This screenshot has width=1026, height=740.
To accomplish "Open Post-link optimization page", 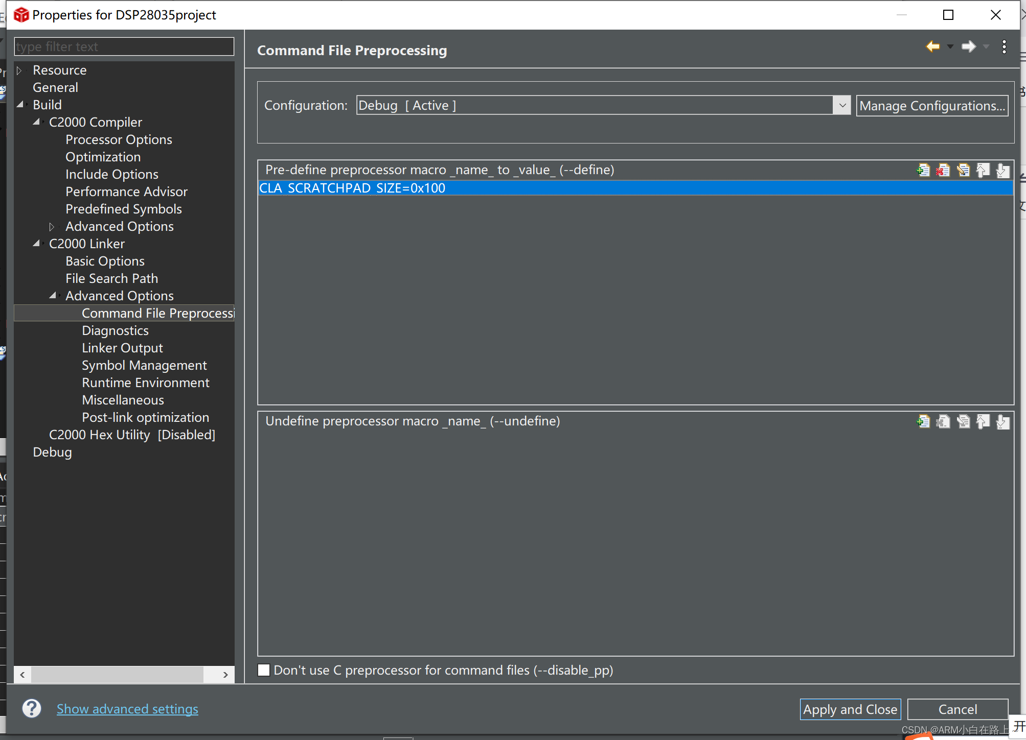I will point(145,417).
